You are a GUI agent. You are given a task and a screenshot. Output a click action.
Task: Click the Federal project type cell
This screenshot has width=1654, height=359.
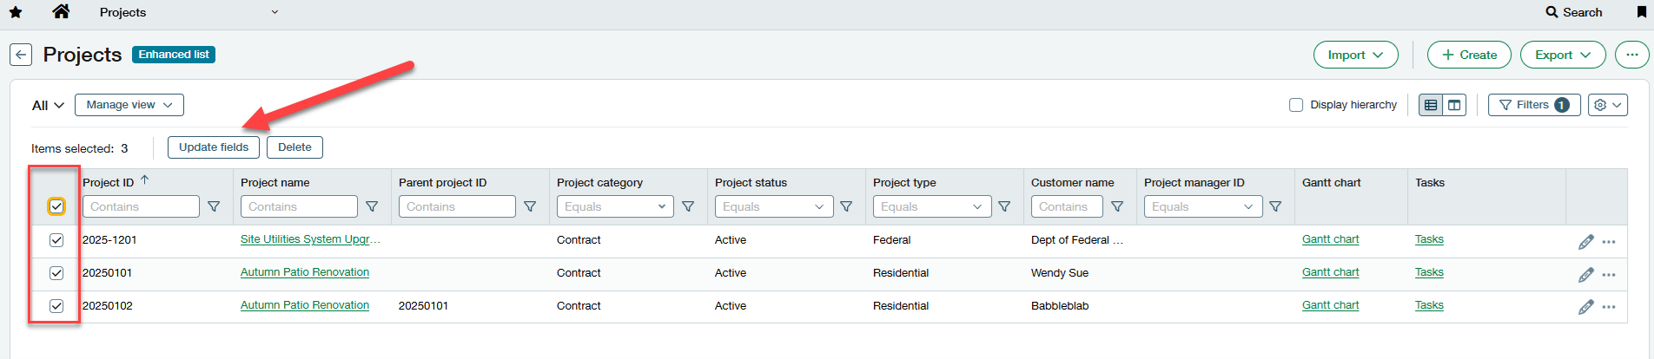coord(892,240)
